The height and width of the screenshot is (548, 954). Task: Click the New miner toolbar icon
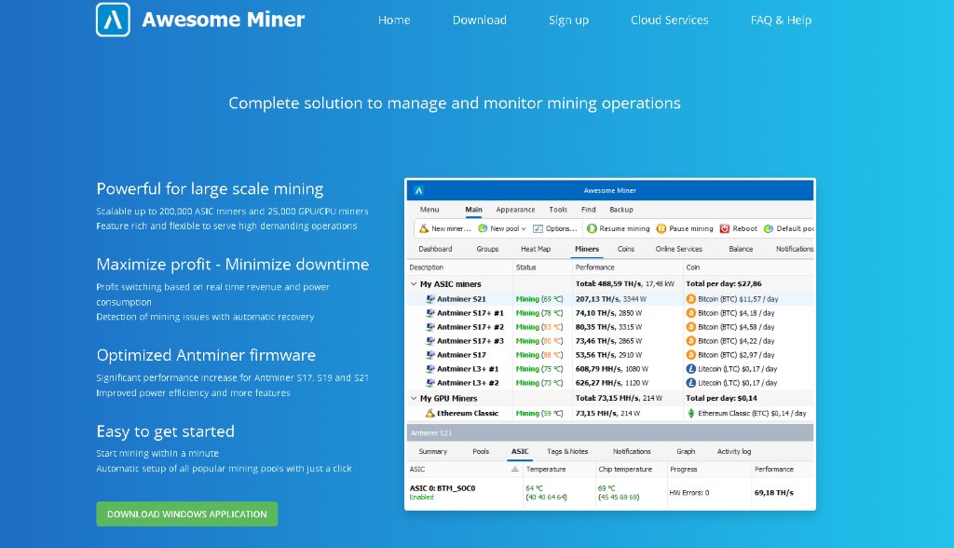point(424,228)
